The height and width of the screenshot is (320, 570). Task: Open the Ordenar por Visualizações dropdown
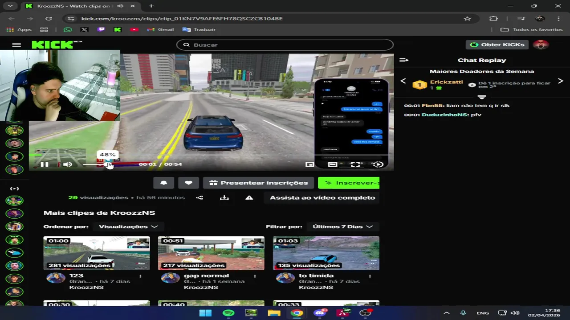click(128, 227)
